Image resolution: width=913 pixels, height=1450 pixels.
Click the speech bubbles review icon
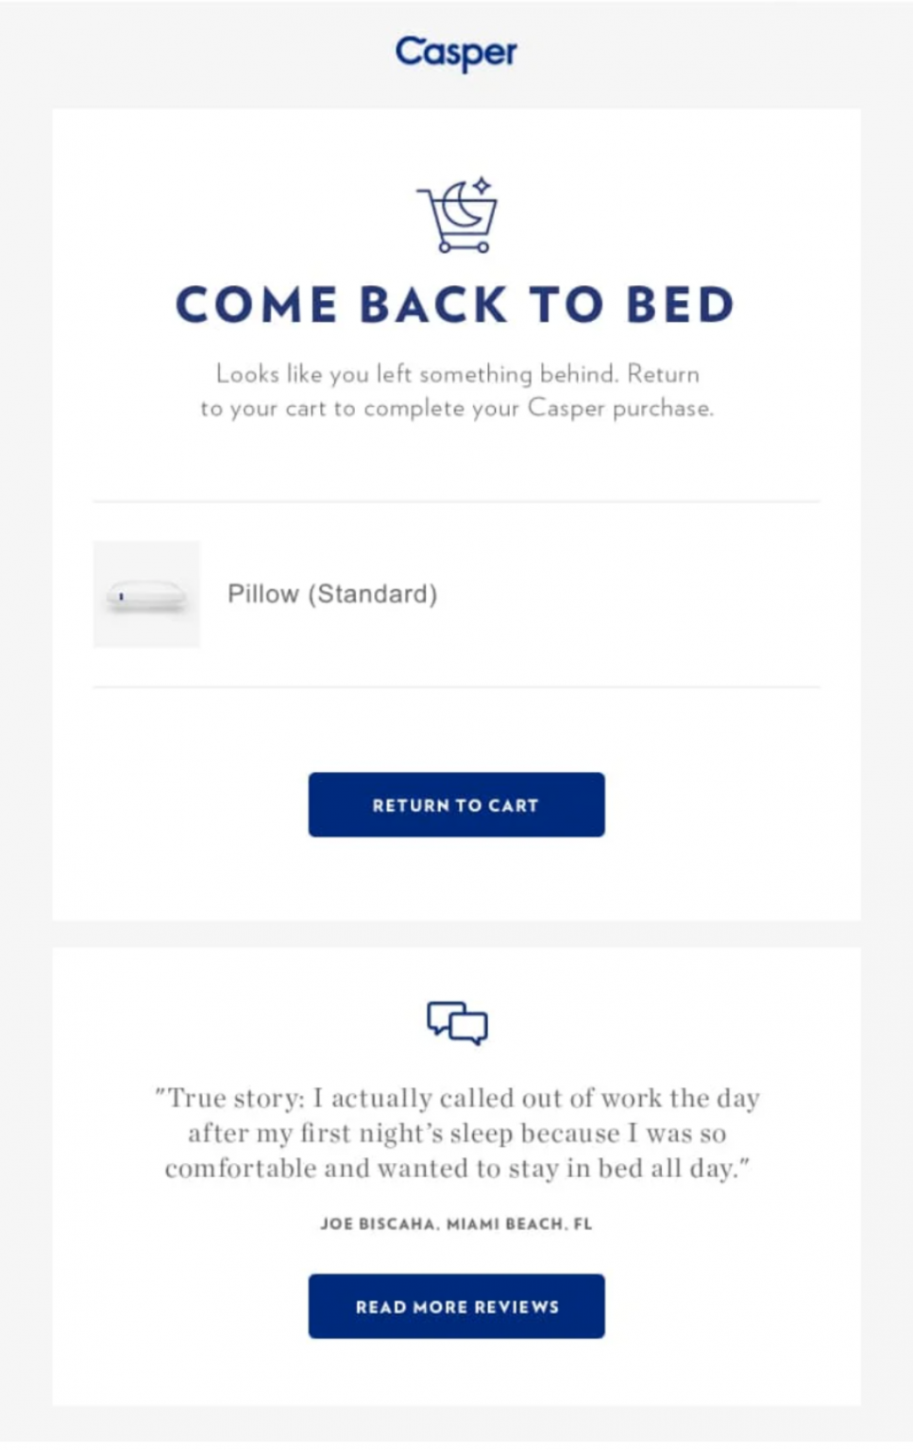(458, 1023)
